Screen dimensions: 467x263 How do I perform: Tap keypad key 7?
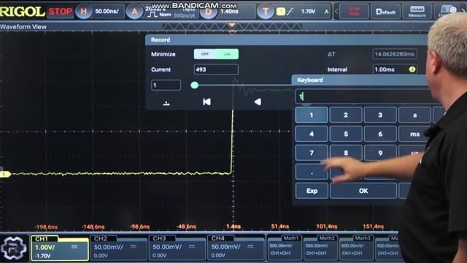[x=312, y=153]
